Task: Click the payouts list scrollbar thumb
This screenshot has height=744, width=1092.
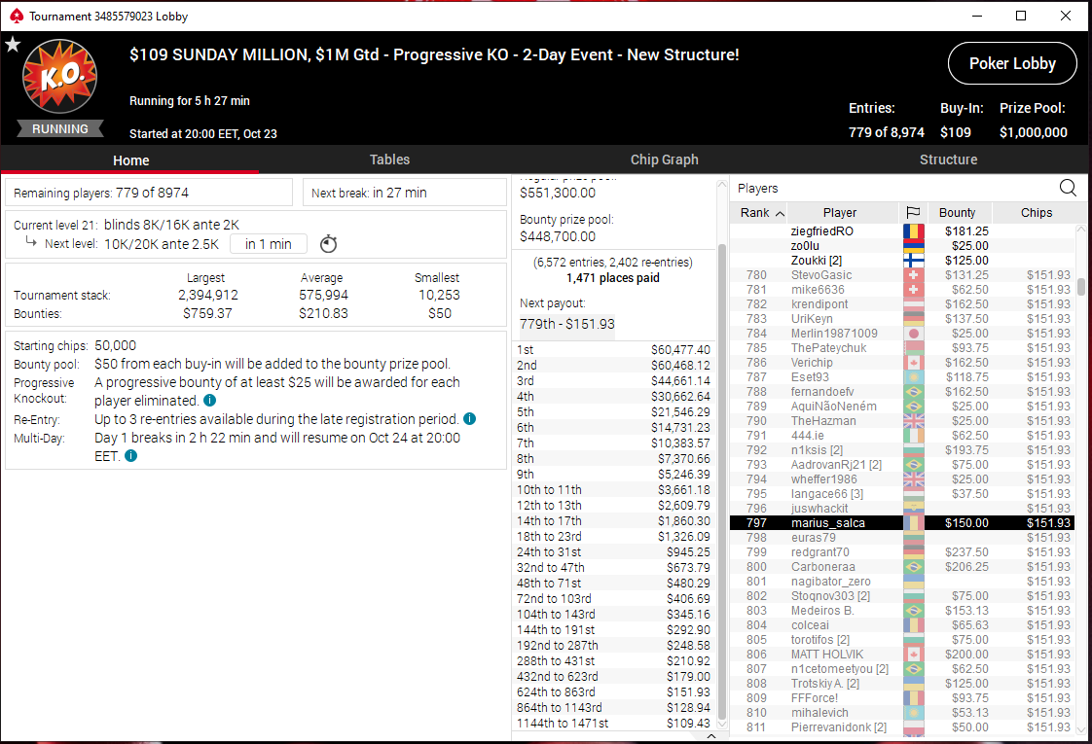Action: [722, 480]
